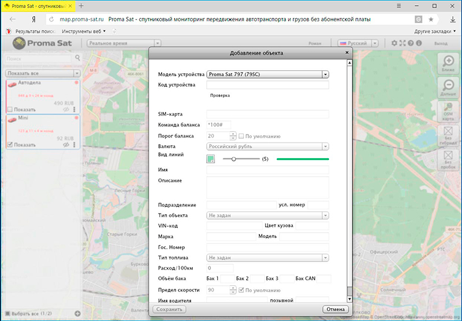This screenshot has height=321, width=462.
Task: Click the zoom out 'Дальше' map button
Action: click(447, 87)
